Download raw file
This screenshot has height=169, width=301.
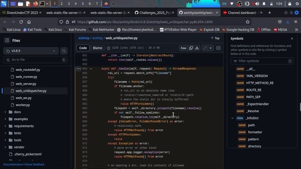point(197,48)
